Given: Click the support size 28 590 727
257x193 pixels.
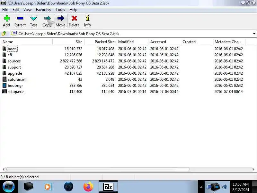Looking at the screenshot, I should point(73,67).
